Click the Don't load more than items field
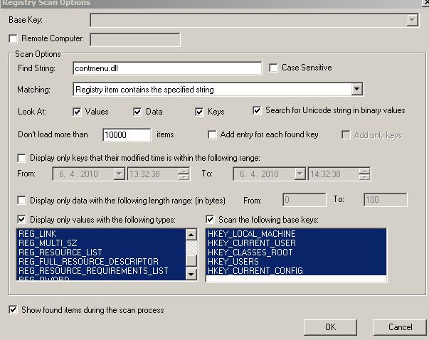The image size is (429, 340). click(127, 134)
